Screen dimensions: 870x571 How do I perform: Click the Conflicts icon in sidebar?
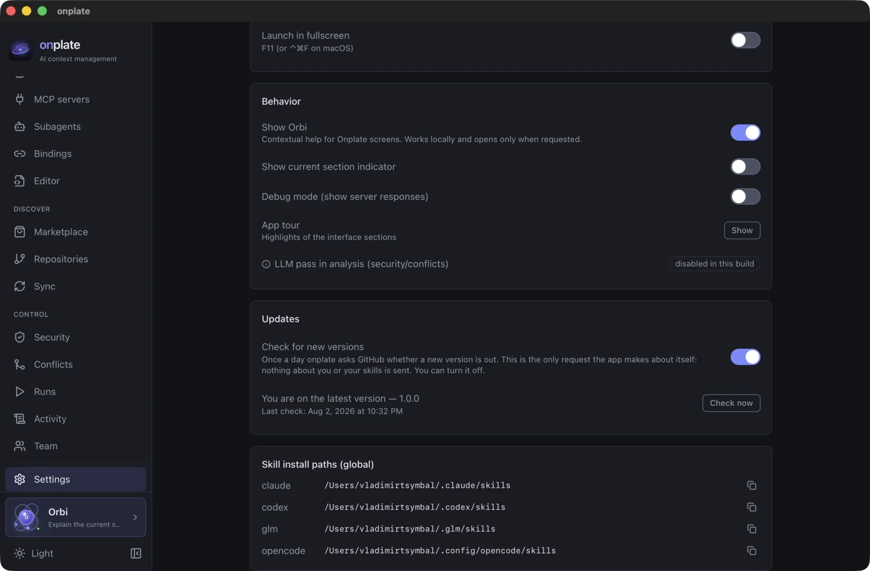[20, 365]
